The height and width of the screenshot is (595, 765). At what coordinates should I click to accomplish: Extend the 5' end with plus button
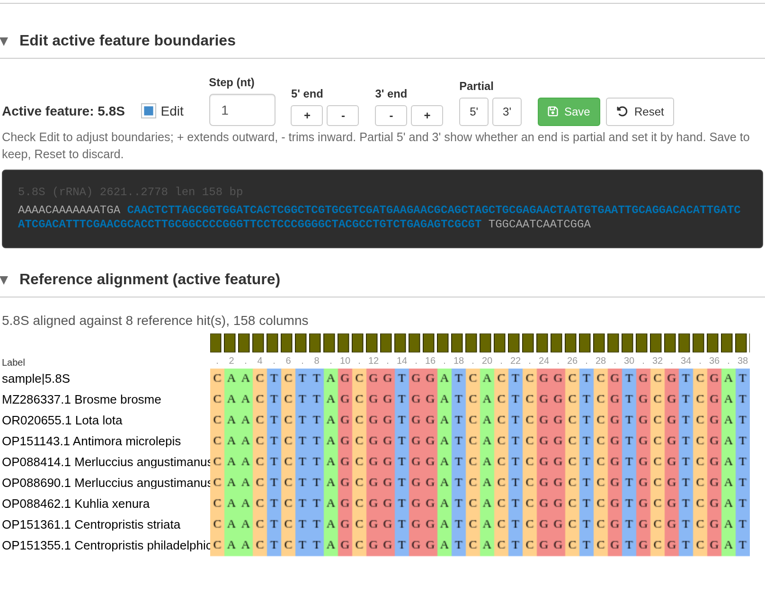coord(307,116)
